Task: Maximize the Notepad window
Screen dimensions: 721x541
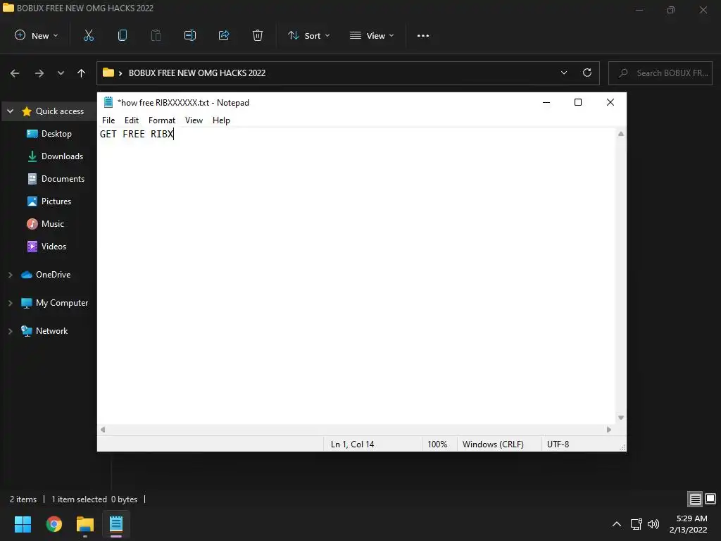Action: coord(578,103)
